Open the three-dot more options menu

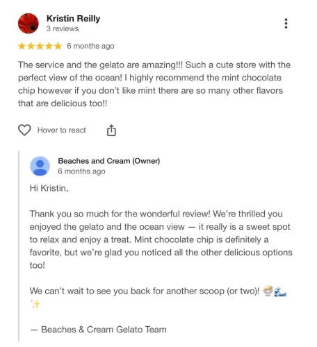coord(286,24)
